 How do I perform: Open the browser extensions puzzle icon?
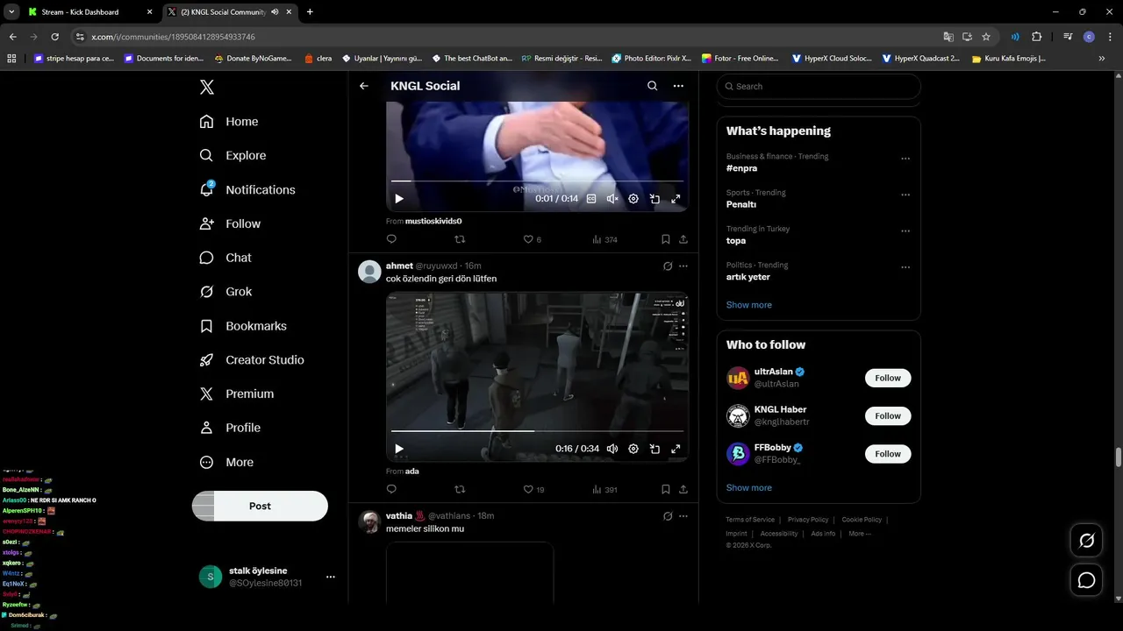coord(1036,37)
